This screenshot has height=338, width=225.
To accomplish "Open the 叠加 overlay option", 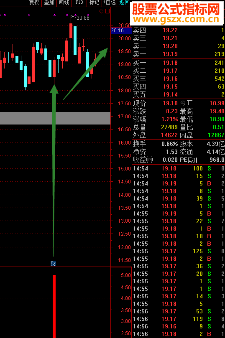I will (x=49, y=3).
